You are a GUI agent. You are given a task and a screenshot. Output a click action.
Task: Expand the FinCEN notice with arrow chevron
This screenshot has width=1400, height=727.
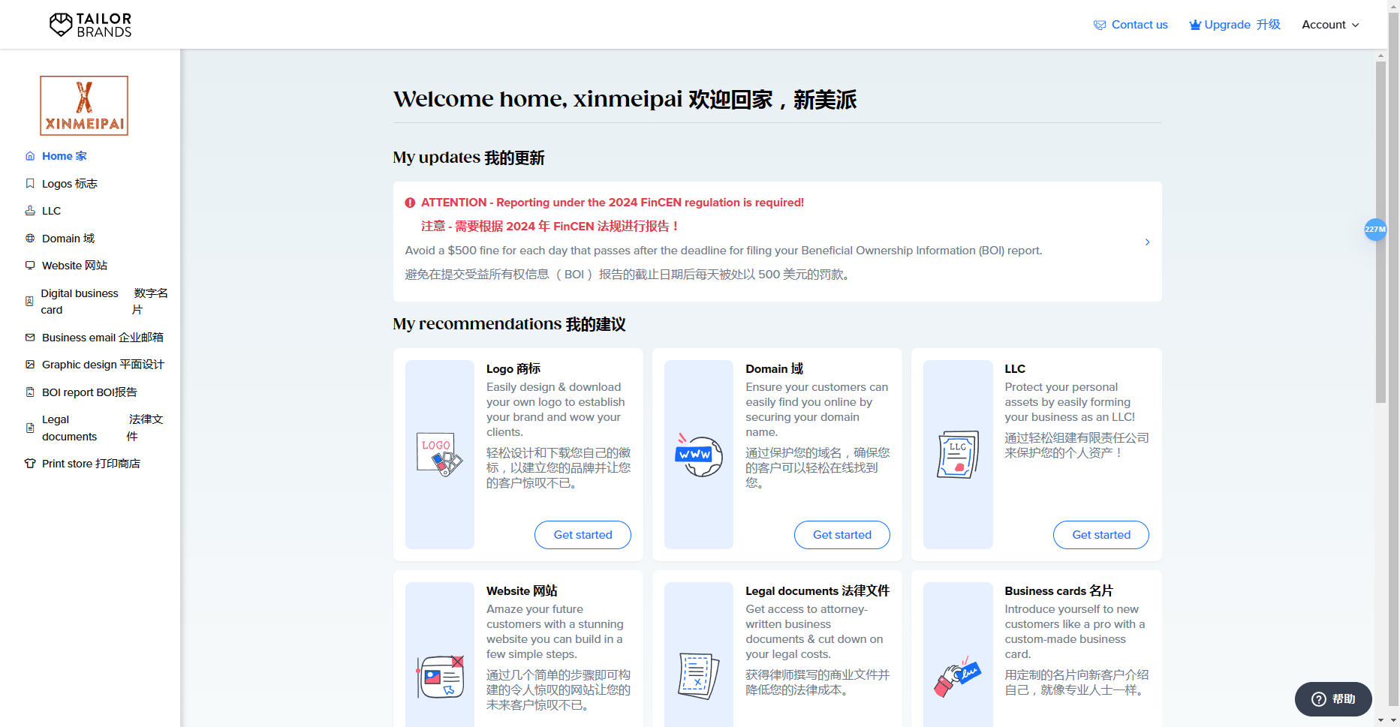(1147, 242)
